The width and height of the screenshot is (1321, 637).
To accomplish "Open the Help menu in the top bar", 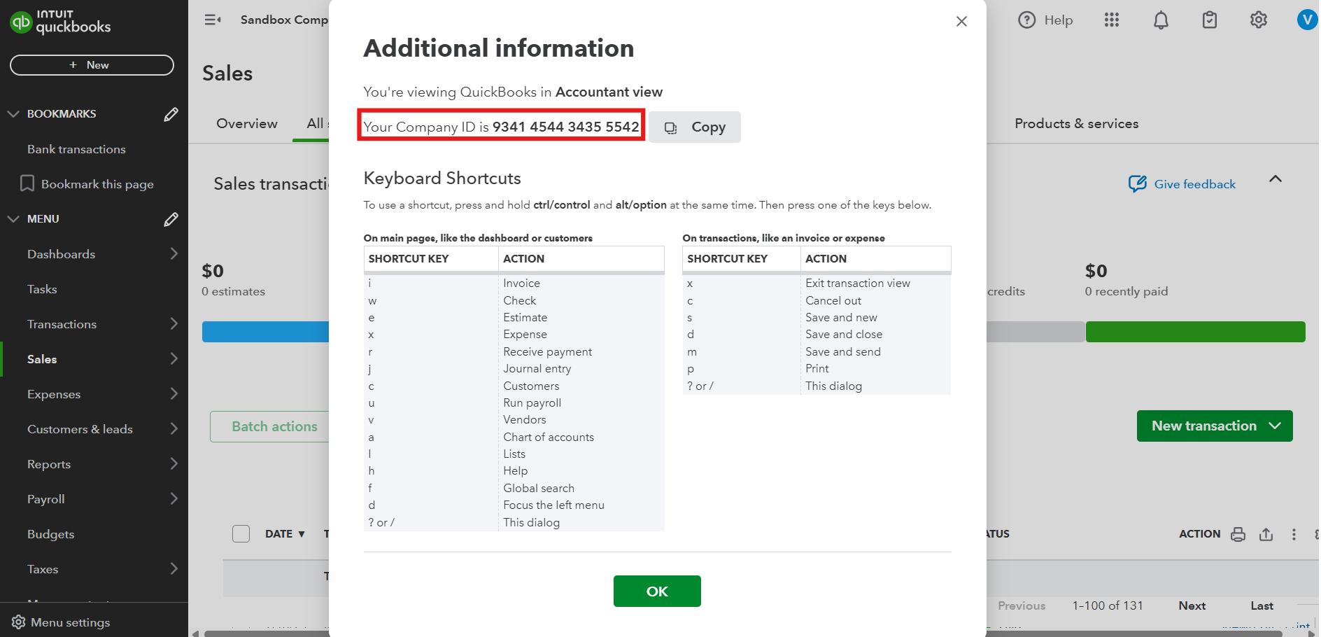I will (x=1045, y=20).
